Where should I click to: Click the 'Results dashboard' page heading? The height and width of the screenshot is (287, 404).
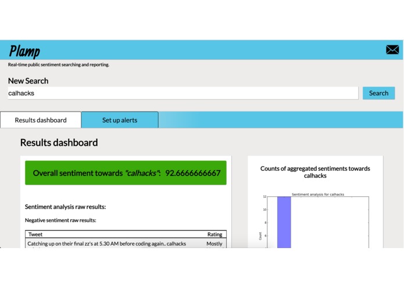(x=59, y=142)
